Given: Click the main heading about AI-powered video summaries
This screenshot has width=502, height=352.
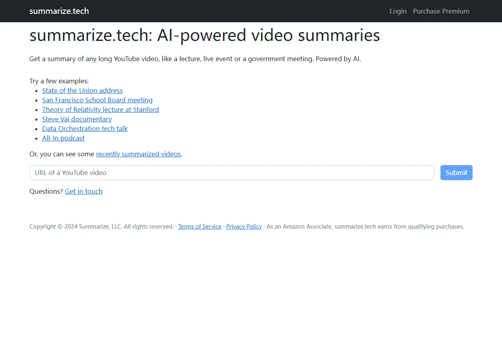Looking at the screenshot, I should 205,35.
